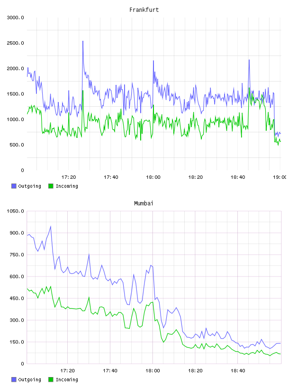The height and width of the screenshot is (387, 288).
Task: Click 500.0 y-axis label in Frankfurt chart
Action: coord(17,145)
